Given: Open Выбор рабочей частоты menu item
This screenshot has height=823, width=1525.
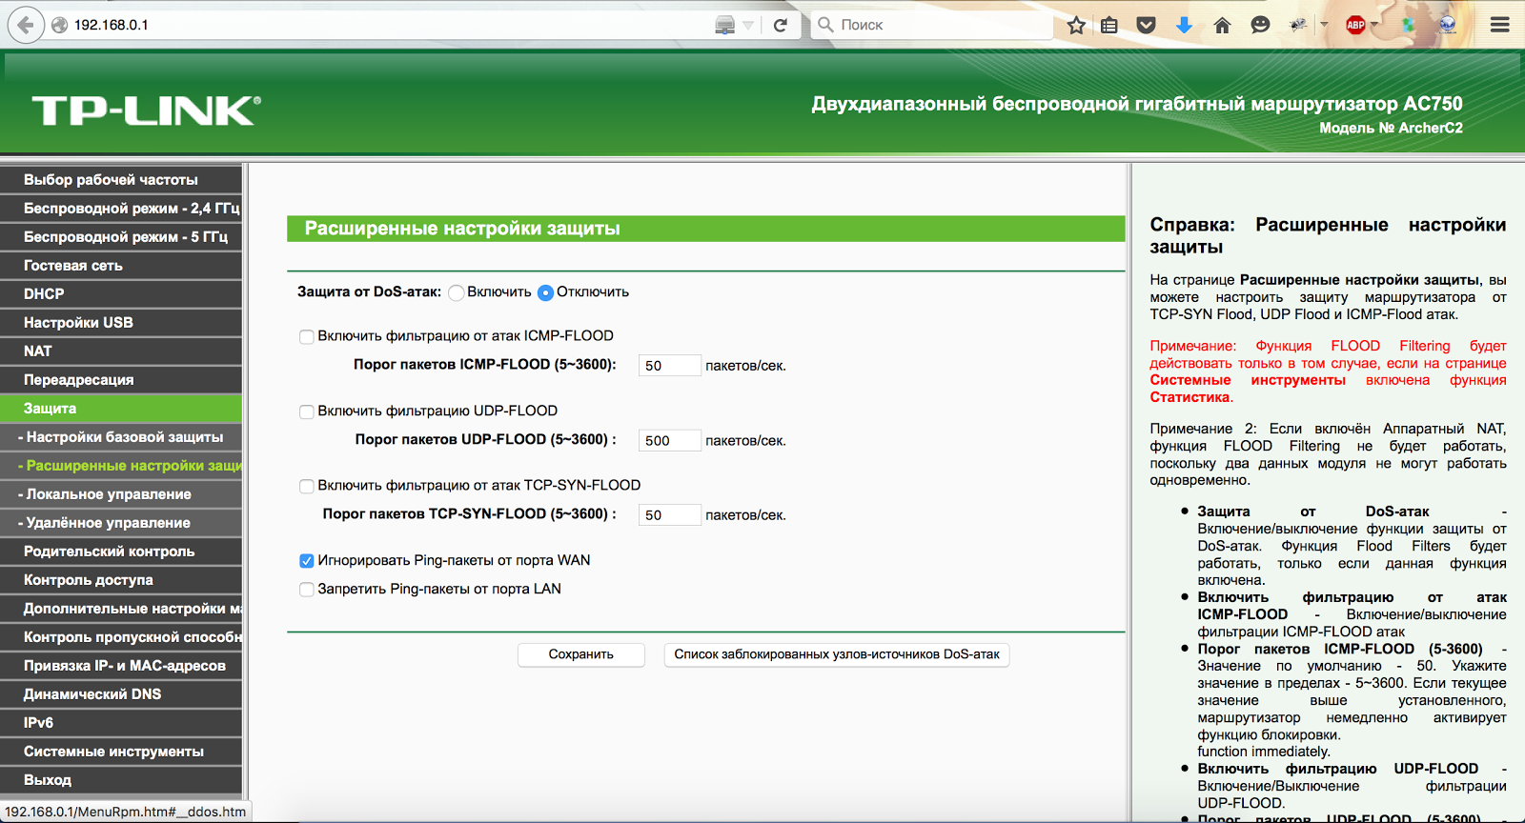Looking at the screenshot, I should tap(121, 179).
